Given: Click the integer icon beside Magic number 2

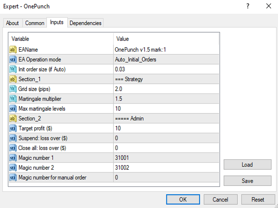Looking at the screenshot, I should click(x=13, y=168).
